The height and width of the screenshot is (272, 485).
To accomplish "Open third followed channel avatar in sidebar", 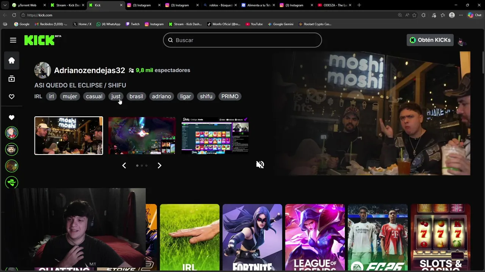I will [x=12, y=166].
